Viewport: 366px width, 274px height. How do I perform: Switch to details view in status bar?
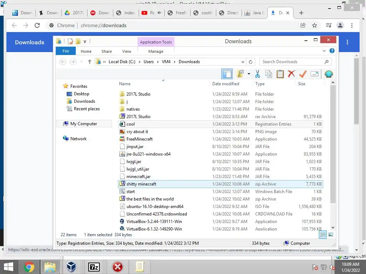pyautogui.click(x=323, y=235)
